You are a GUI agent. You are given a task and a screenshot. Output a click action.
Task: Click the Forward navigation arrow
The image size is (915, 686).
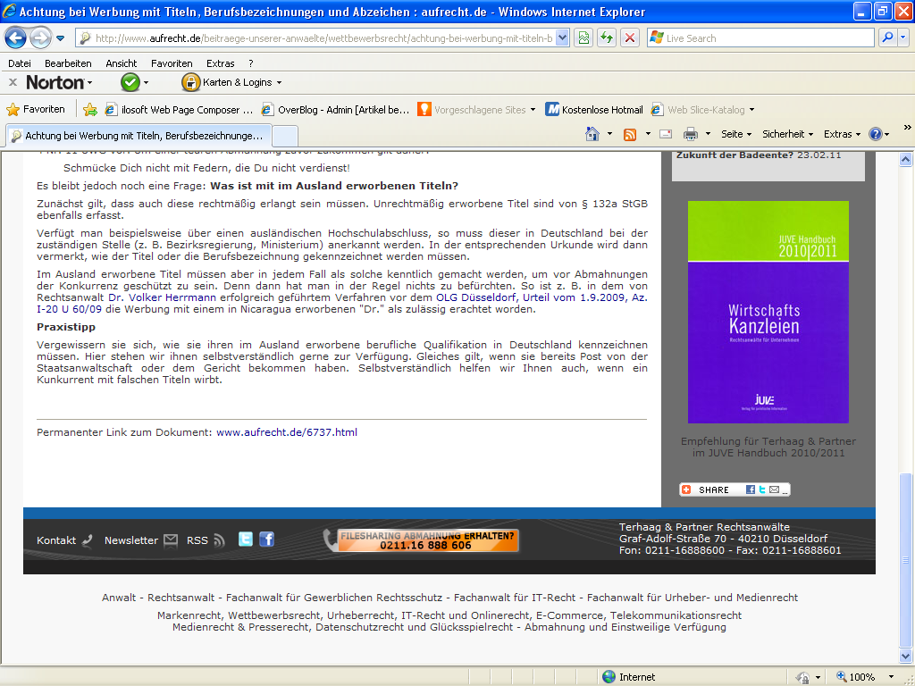40,38
